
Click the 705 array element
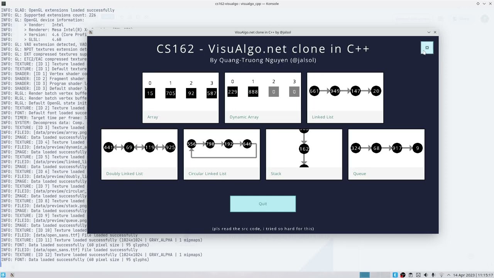[x=171, y=93]
